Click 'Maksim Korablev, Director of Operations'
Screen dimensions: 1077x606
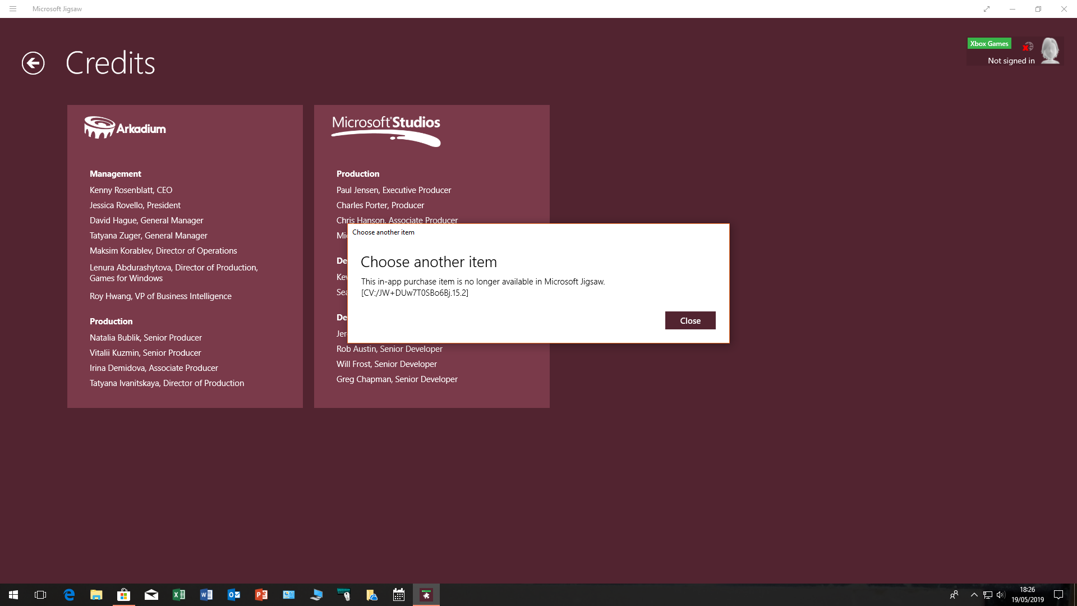[163, 251]
